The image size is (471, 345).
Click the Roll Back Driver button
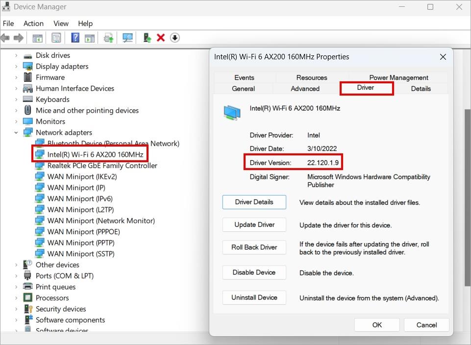(x=254, y=247)
